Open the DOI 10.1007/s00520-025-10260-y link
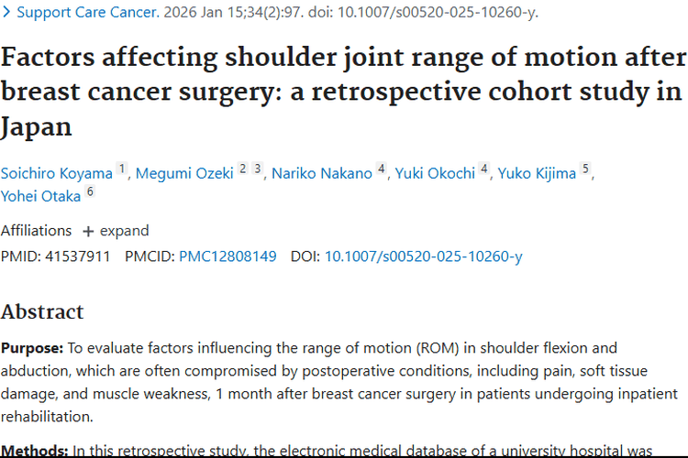The image size is (688, 458). click(x=423, y=256)
